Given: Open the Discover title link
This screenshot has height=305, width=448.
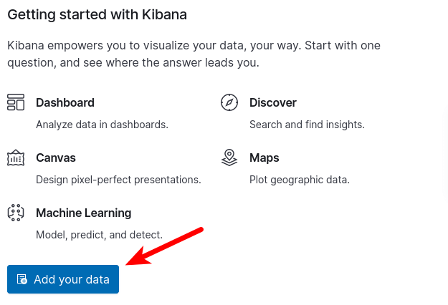Looking at the screenshot, I should pos(273,102).
